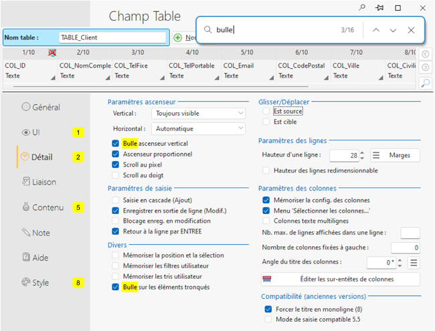Click the green plus new column icon
This screenshot has width=435, height=331.
tap(178, 37)
